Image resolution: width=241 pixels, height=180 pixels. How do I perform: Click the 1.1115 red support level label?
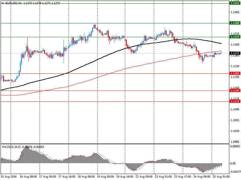pyautogui.click(x=235, y=101)
